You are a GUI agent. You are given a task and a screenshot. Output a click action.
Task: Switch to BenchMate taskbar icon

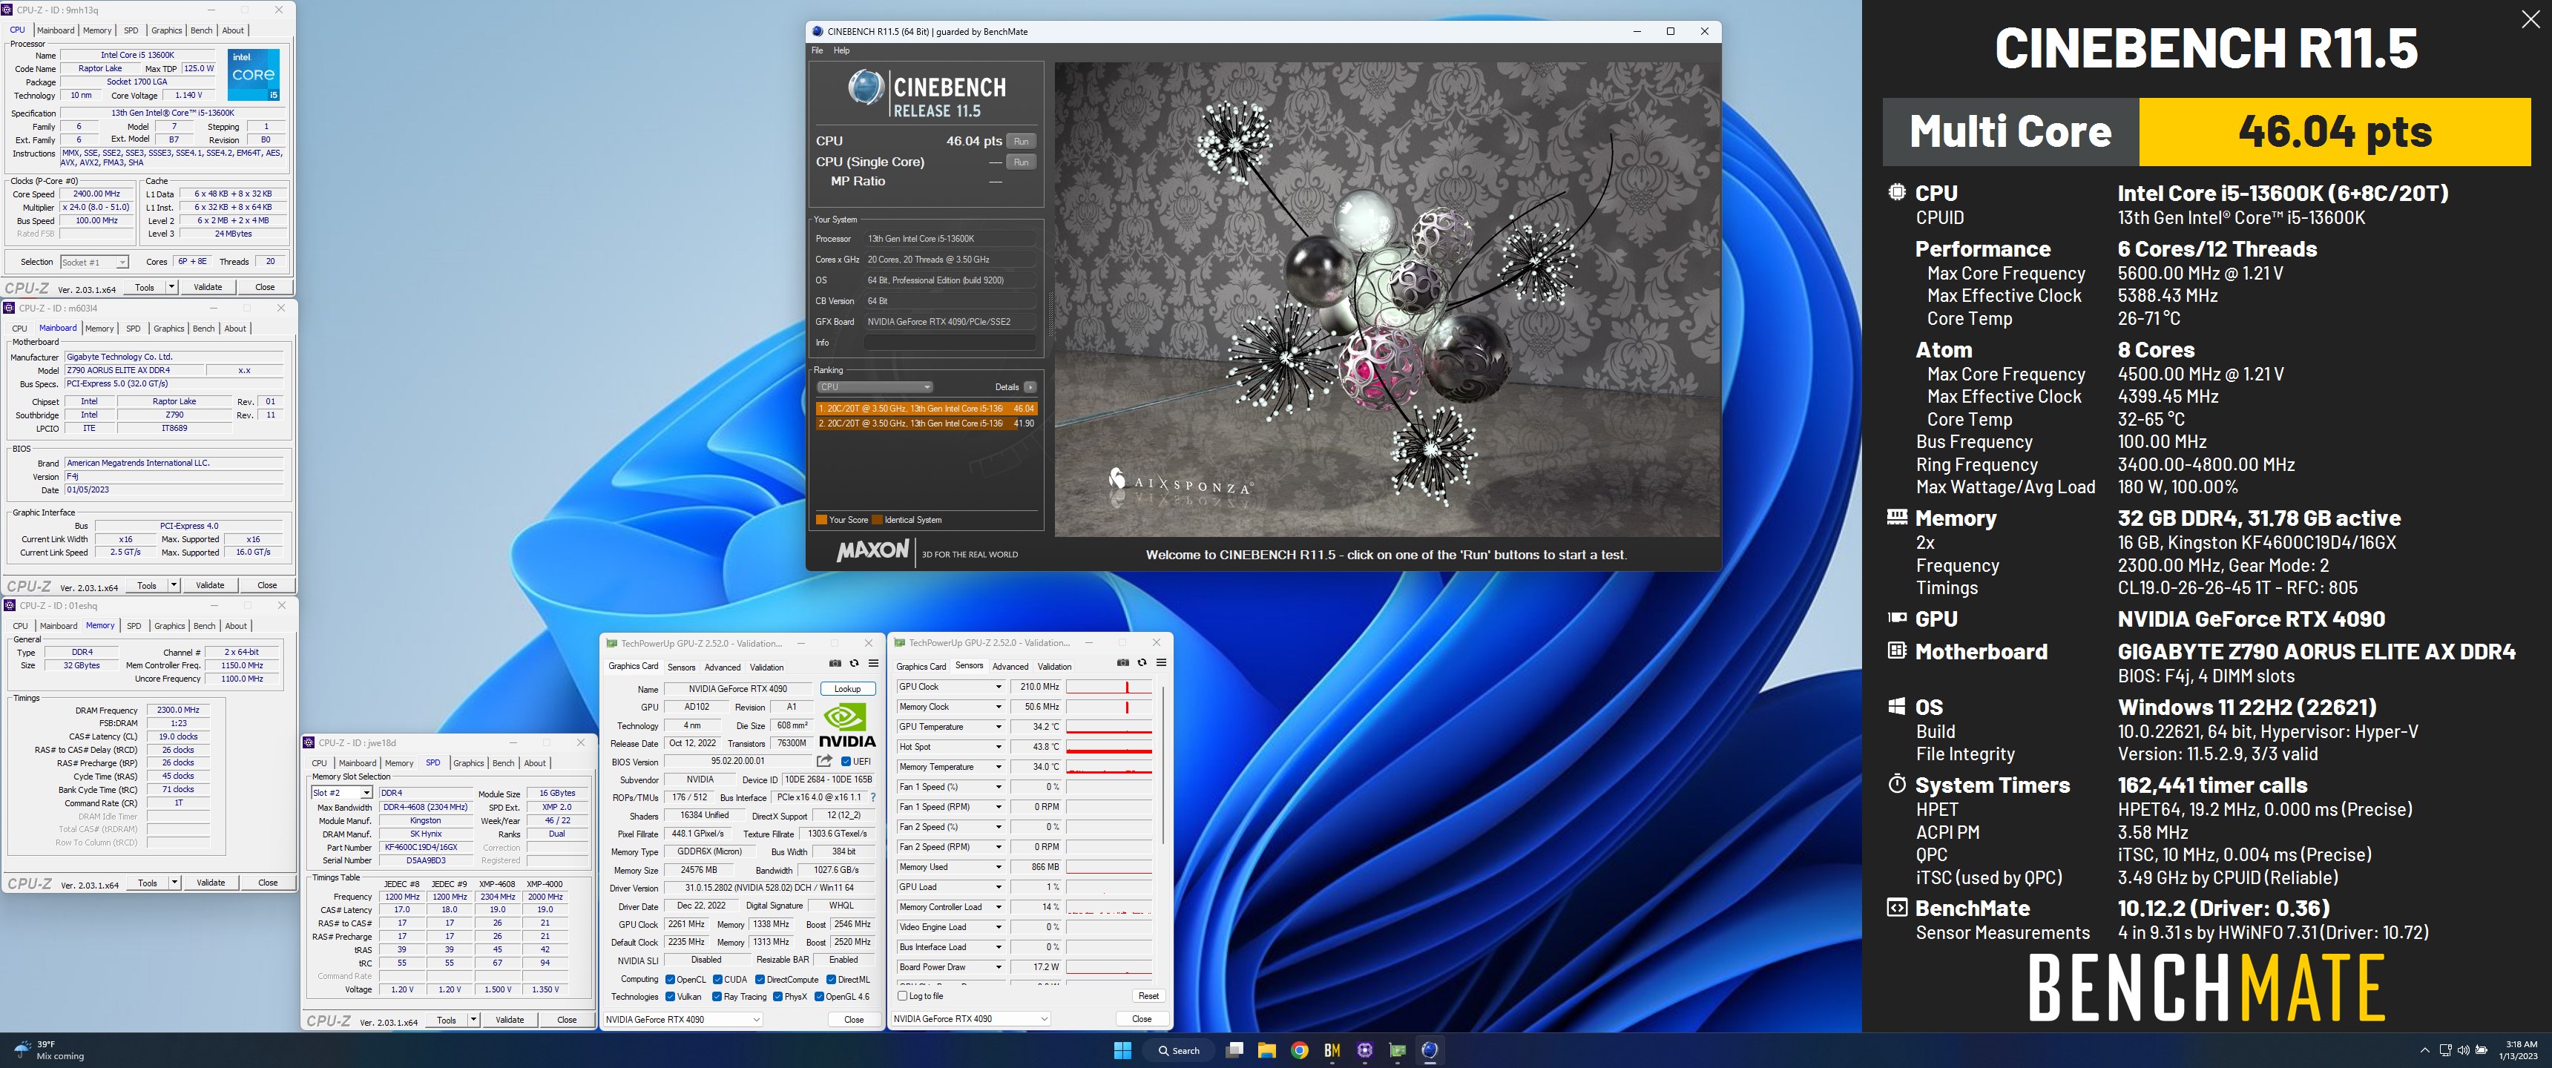(x=1332, y=1050)
